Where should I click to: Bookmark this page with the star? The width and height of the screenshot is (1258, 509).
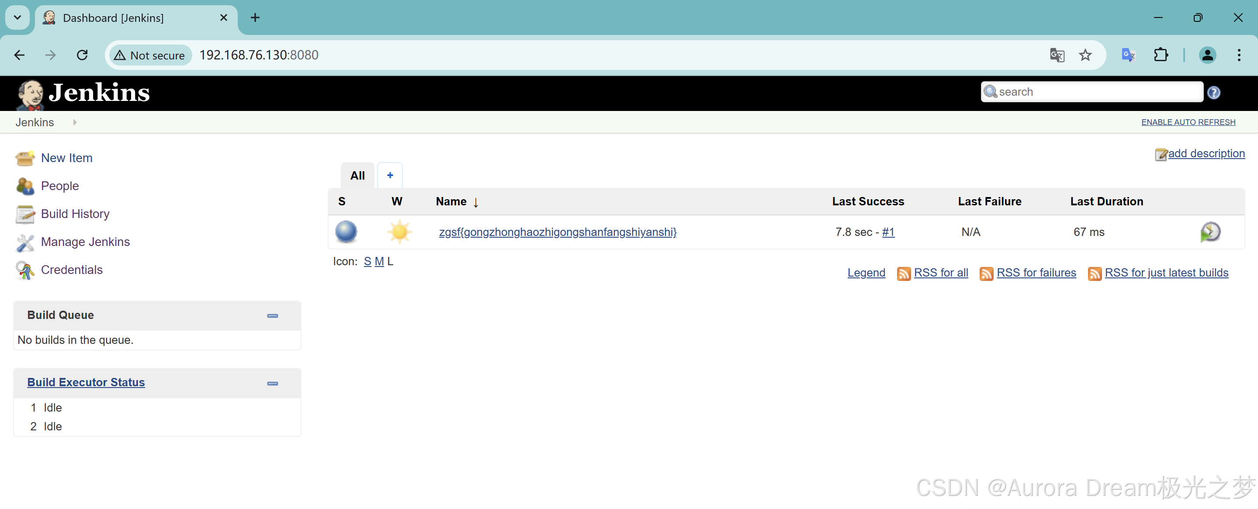click(x=1085, y=55)
